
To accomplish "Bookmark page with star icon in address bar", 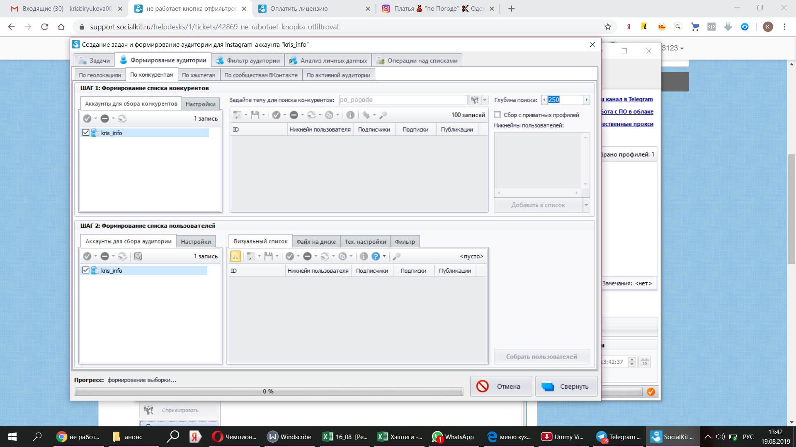I will pyautogui.click(x=608, y=27).
